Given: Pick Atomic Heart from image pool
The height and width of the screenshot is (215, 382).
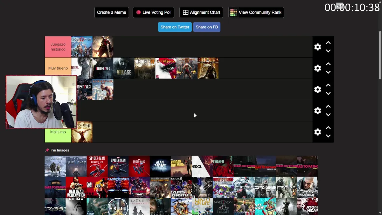Looking at the screenshot, I should pyautogui.click(x=307, y=207).
